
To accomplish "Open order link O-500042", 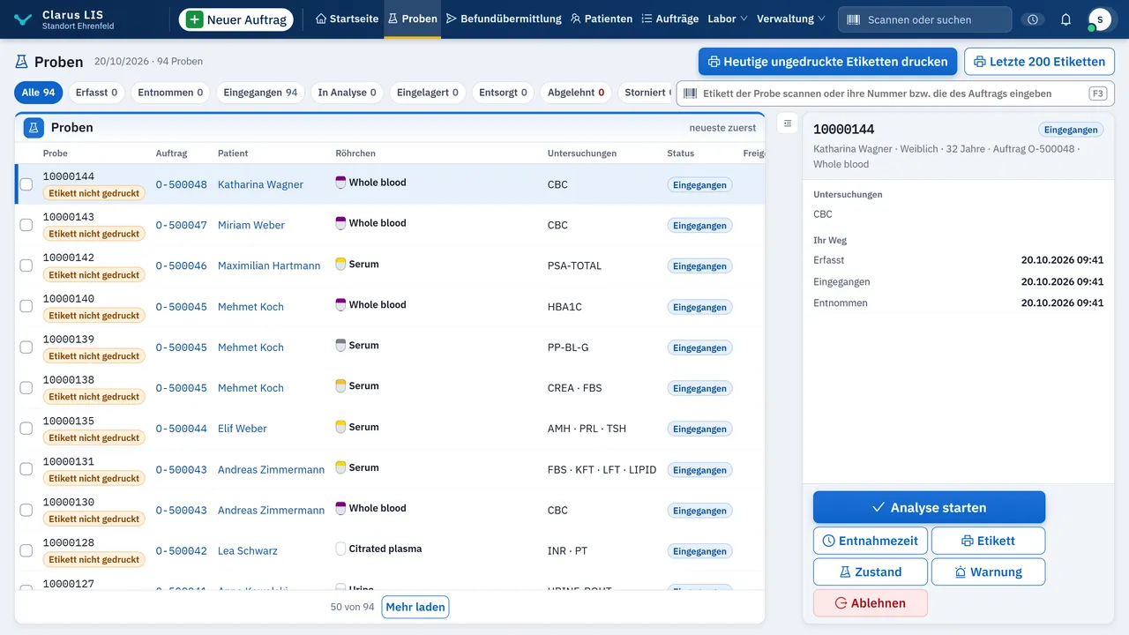I will point(182,551).
